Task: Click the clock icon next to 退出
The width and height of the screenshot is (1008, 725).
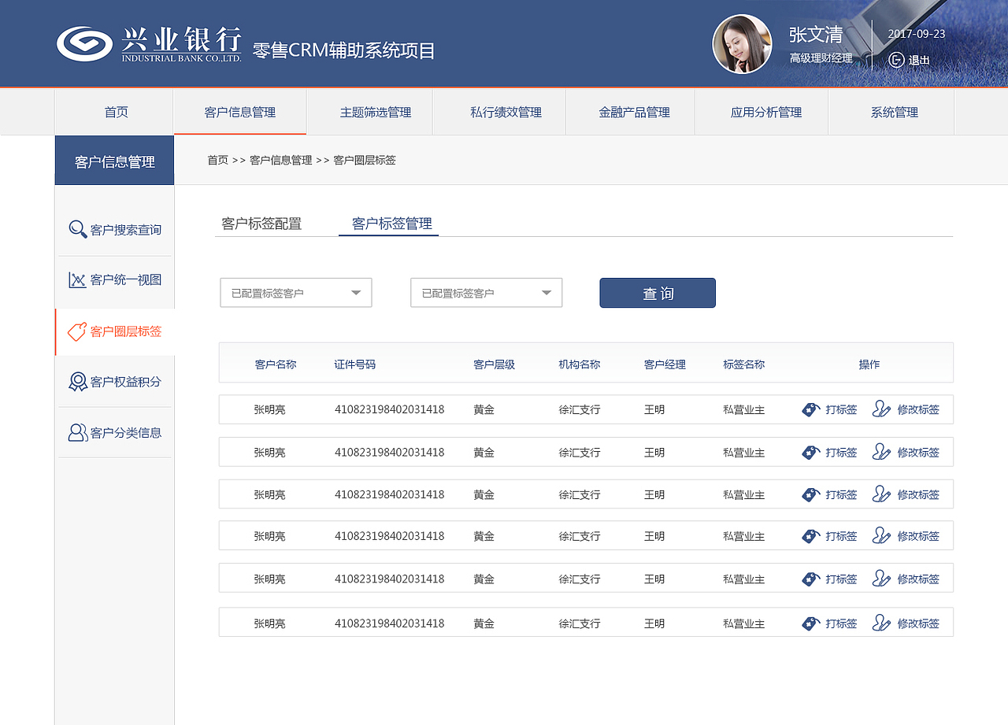Action: click(896, 59)
